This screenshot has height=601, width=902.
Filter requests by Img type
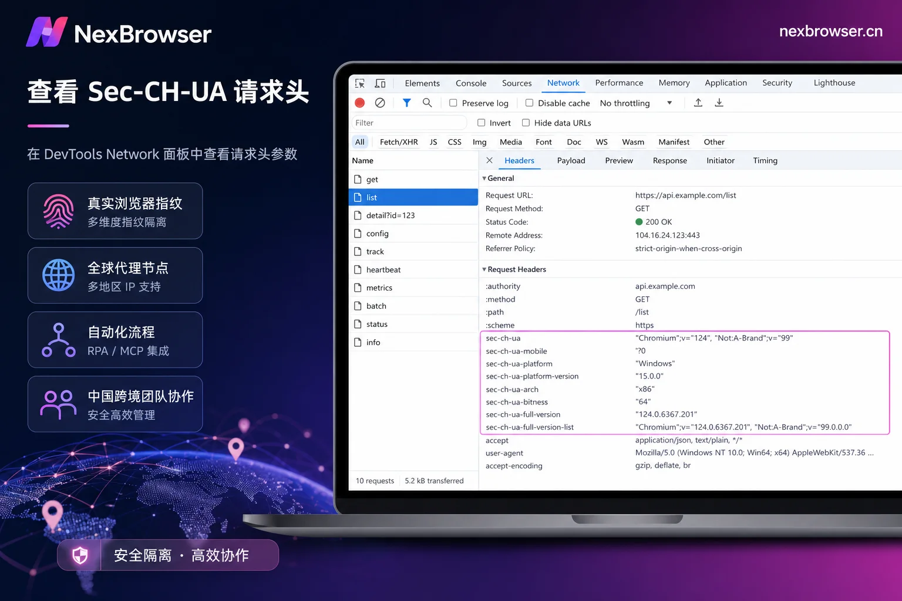tap(480, 142)
